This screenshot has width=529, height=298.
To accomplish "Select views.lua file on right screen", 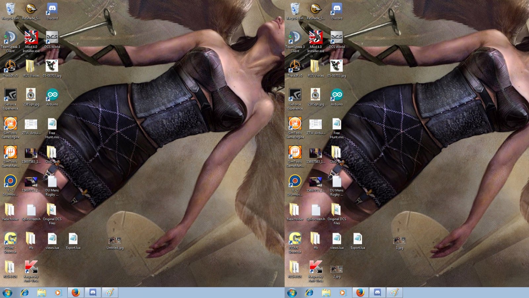I will 337,241.
